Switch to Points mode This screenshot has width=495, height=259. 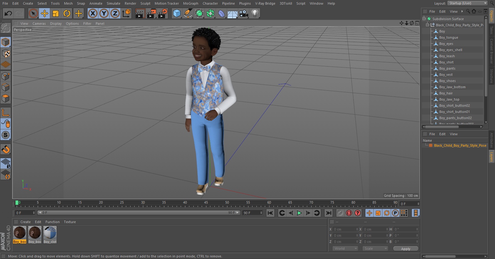(x=6, y=76)
